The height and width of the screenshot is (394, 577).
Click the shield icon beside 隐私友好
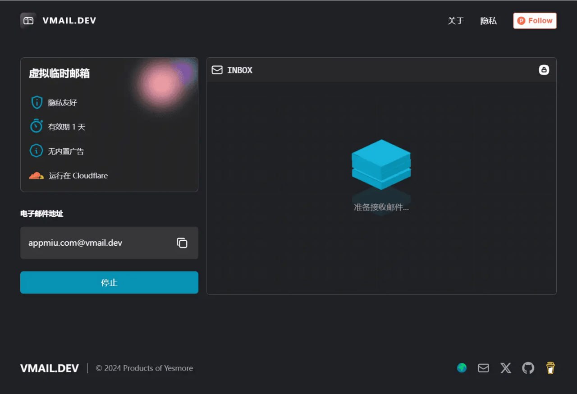[x=37, y=102]
